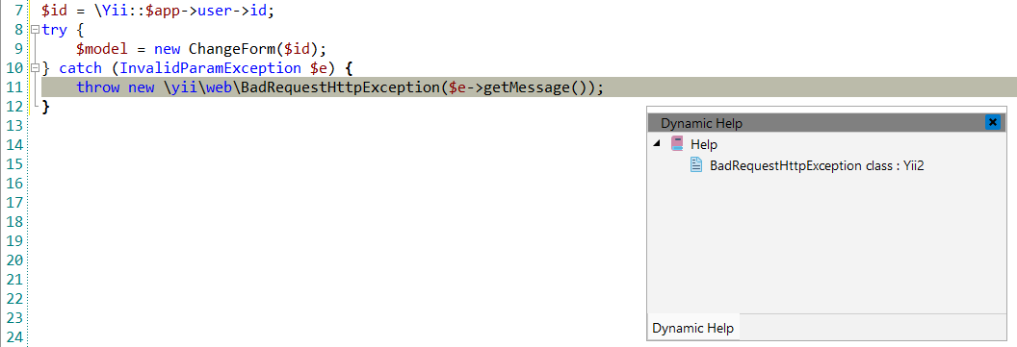The image size is (1017, 347).
Task: Collapse the Help tree node arrow
Action: tap(658, 144)
